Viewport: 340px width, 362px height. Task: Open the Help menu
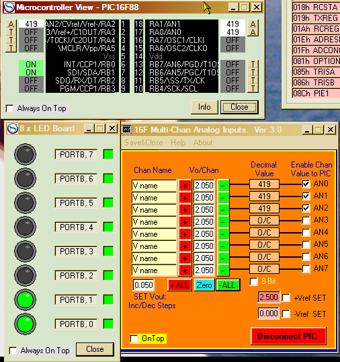(178, 143)
